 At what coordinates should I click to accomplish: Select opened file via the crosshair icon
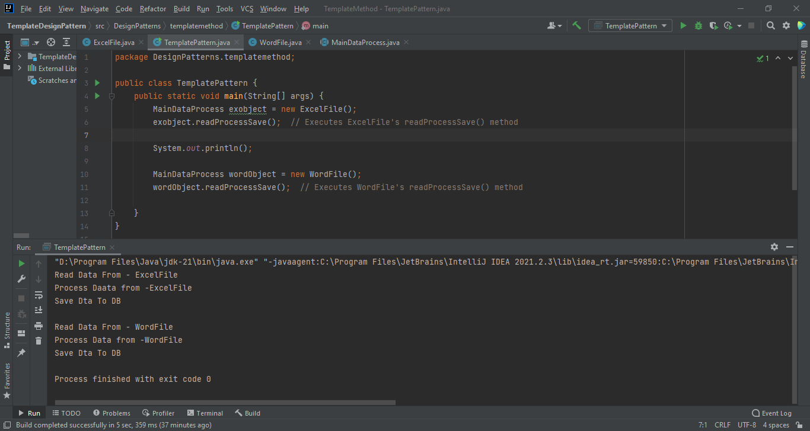(x=51, y=42)
